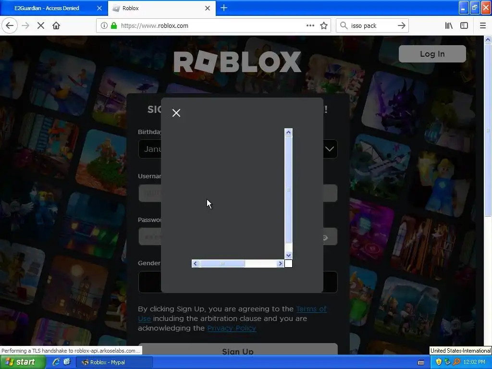The height and width of the screenshot is (369, 492).
Task: Click the Roblox logo
Action: (x=237, y=62)
